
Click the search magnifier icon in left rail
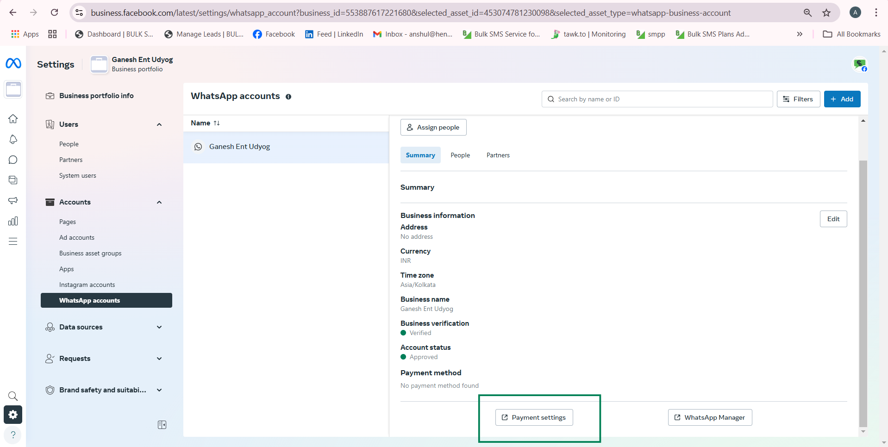pos(13,396)
